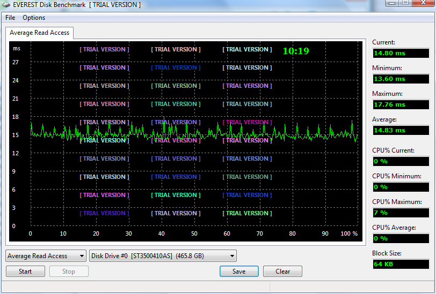Open the Average Read Access test dropdown

click(x=46, y=256)
